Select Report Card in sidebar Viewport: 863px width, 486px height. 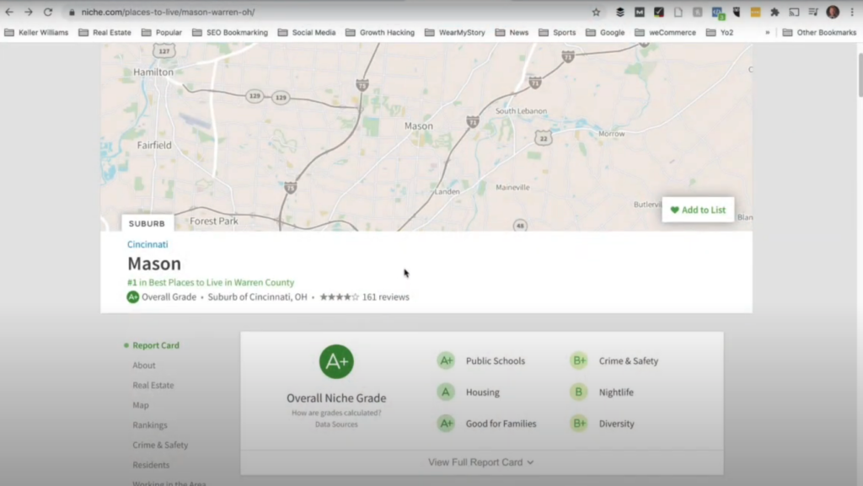(156, 345)
